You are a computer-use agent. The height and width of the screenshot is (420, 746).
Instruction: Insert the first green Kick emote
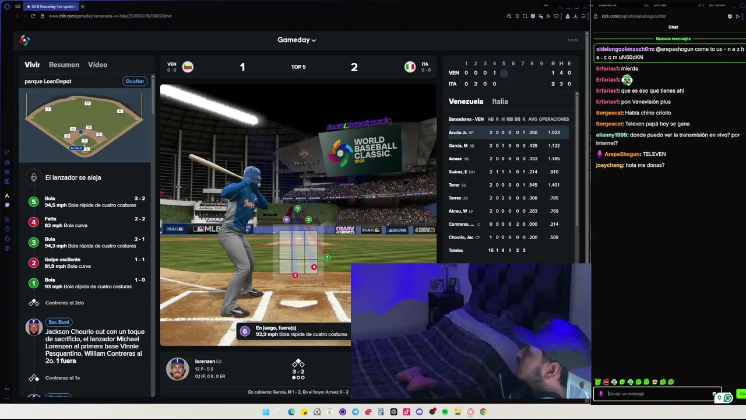[x=598, y=382]
